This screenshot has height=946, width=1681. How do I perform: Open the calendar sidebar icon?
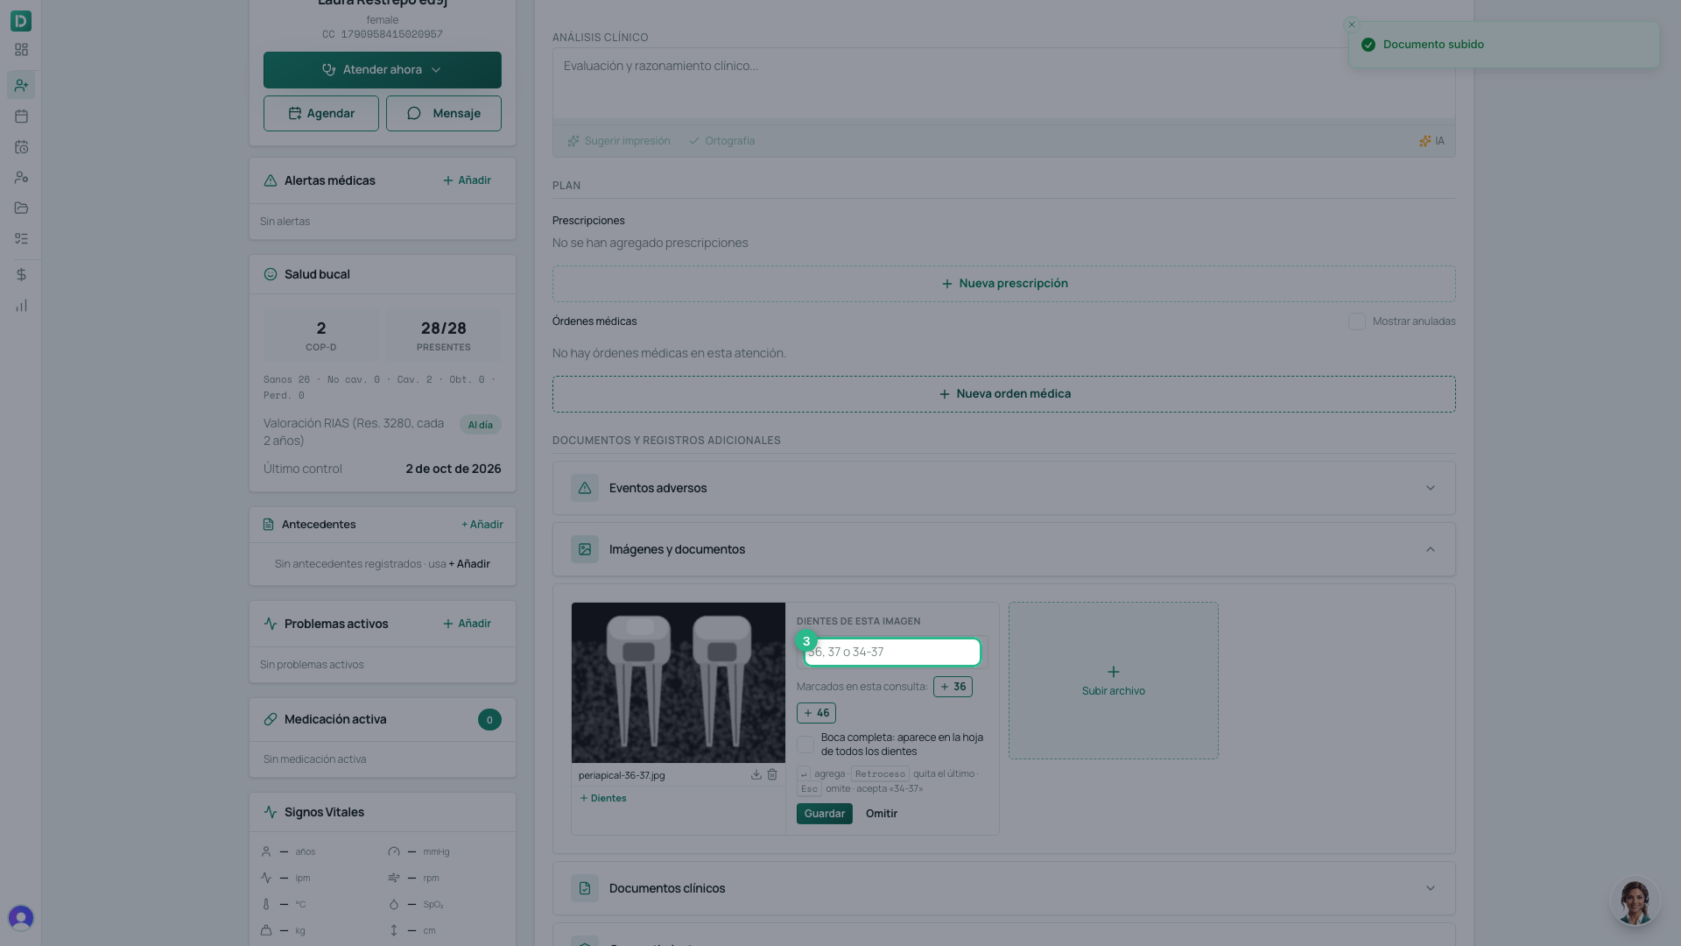[x=21, y=116]
